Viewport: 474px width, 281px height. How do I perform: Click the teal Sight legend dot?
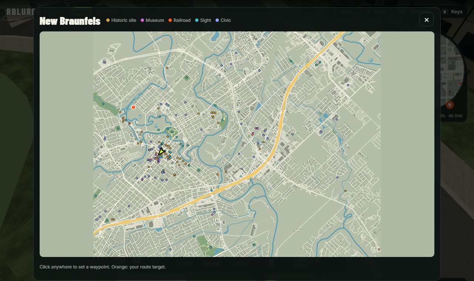[x=197, y=20]
